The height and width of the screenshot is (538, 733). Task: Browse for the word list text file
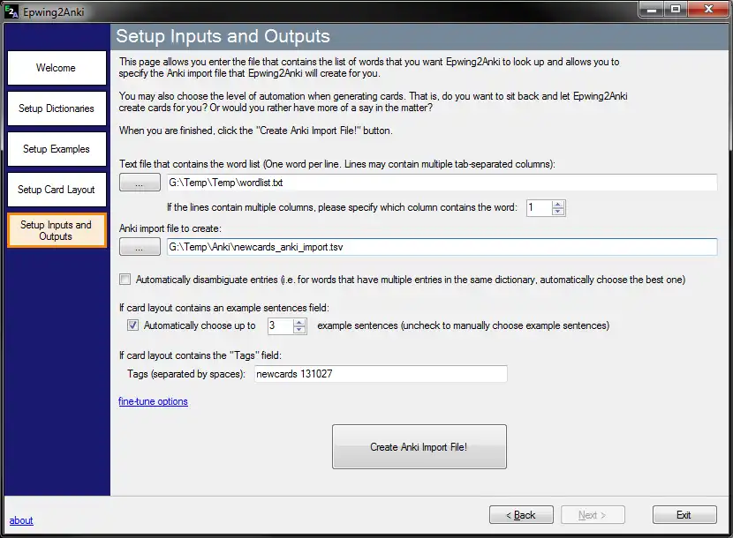click(x=140, y=183)
